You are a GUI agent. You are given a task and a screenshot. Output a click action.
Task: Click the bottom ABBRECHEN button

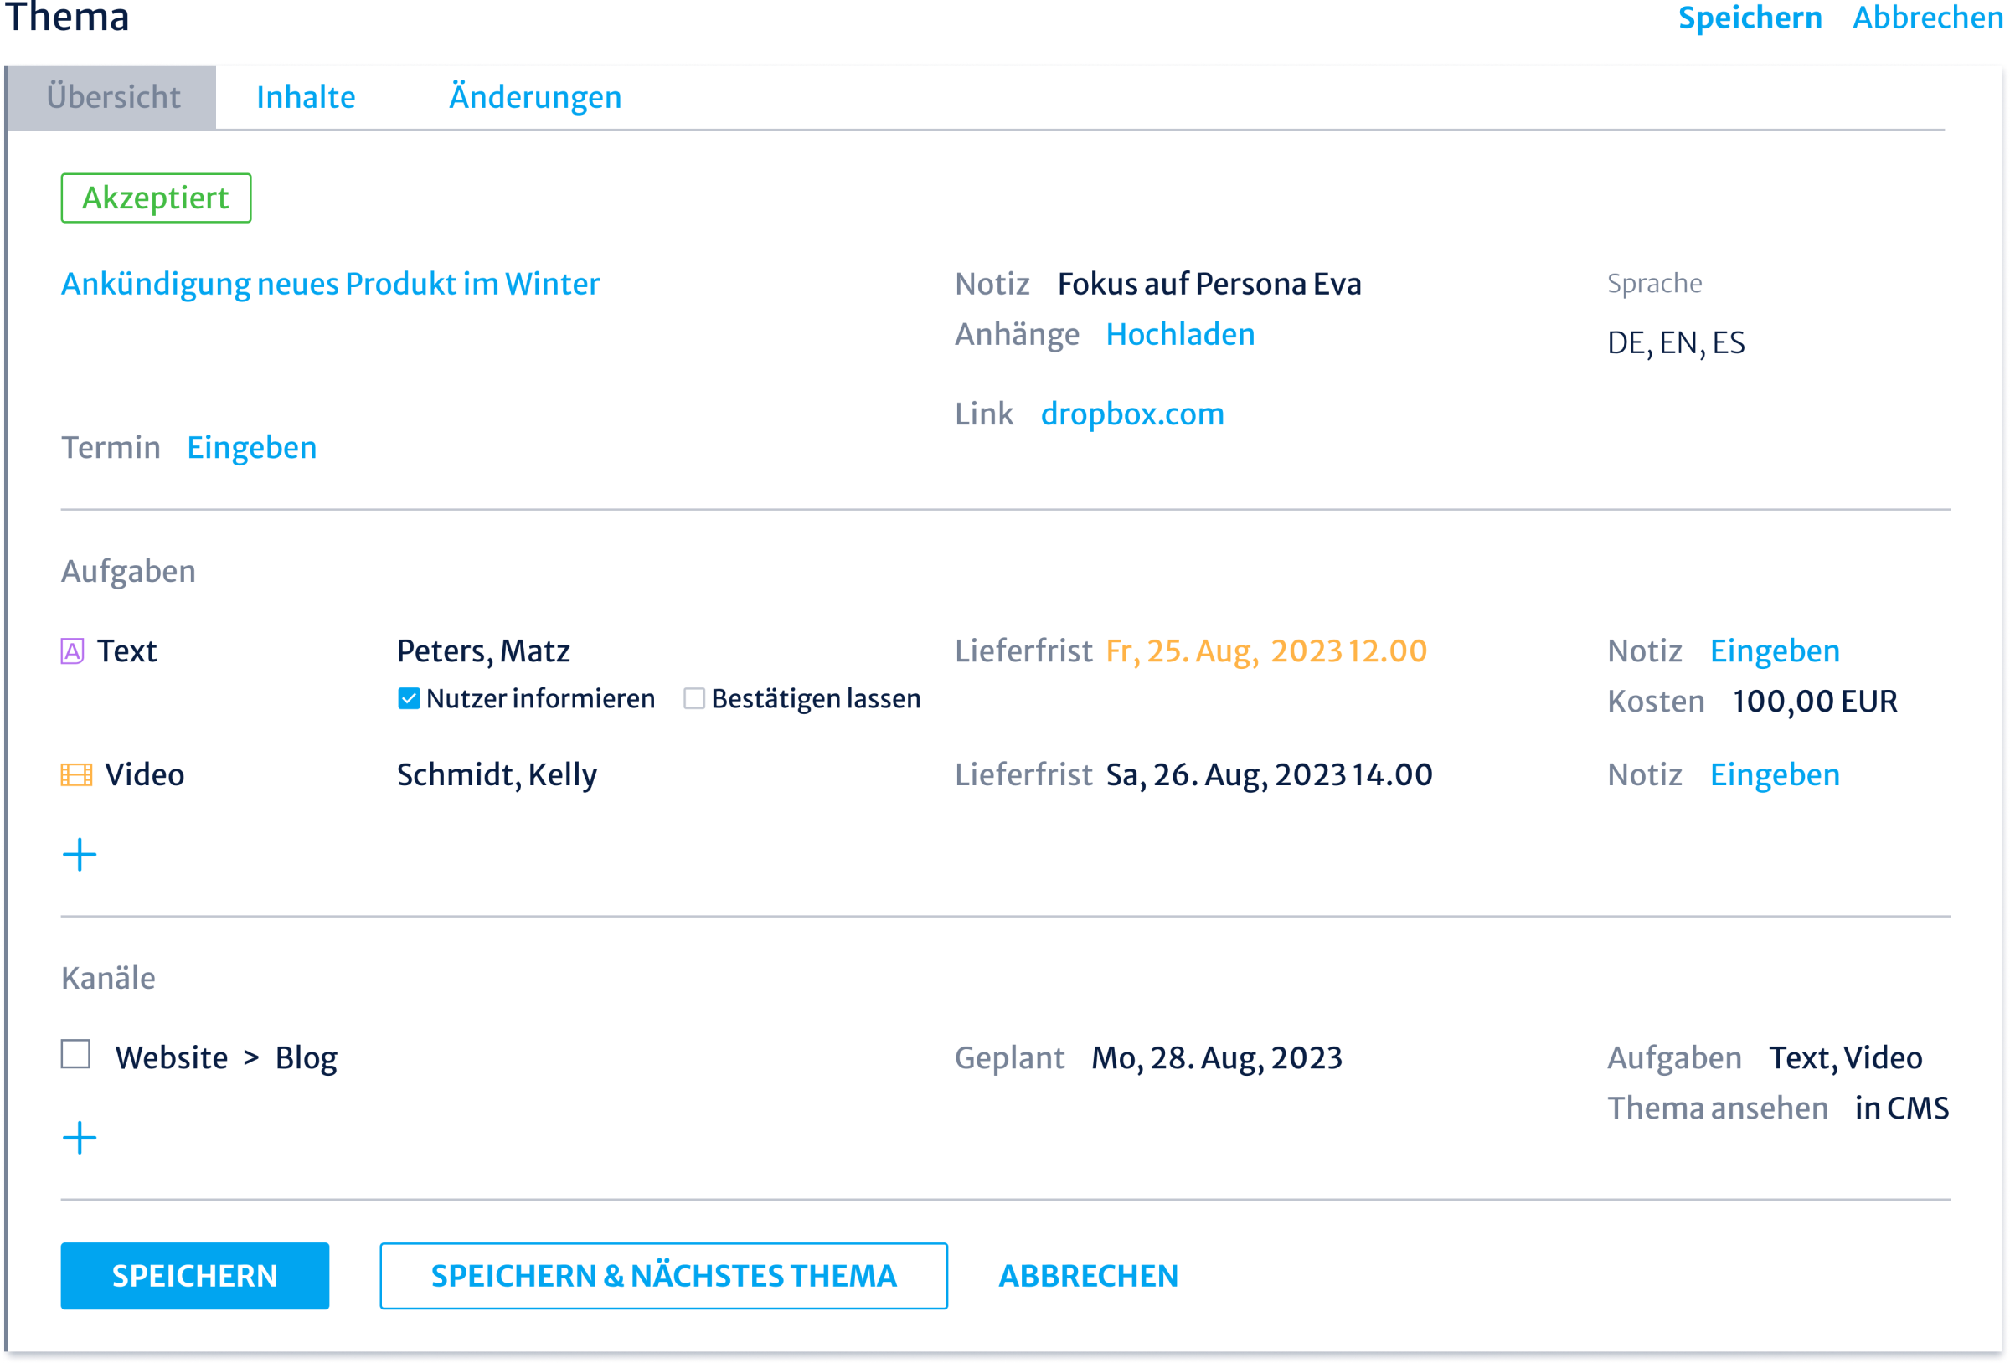coord(1088,1275)
